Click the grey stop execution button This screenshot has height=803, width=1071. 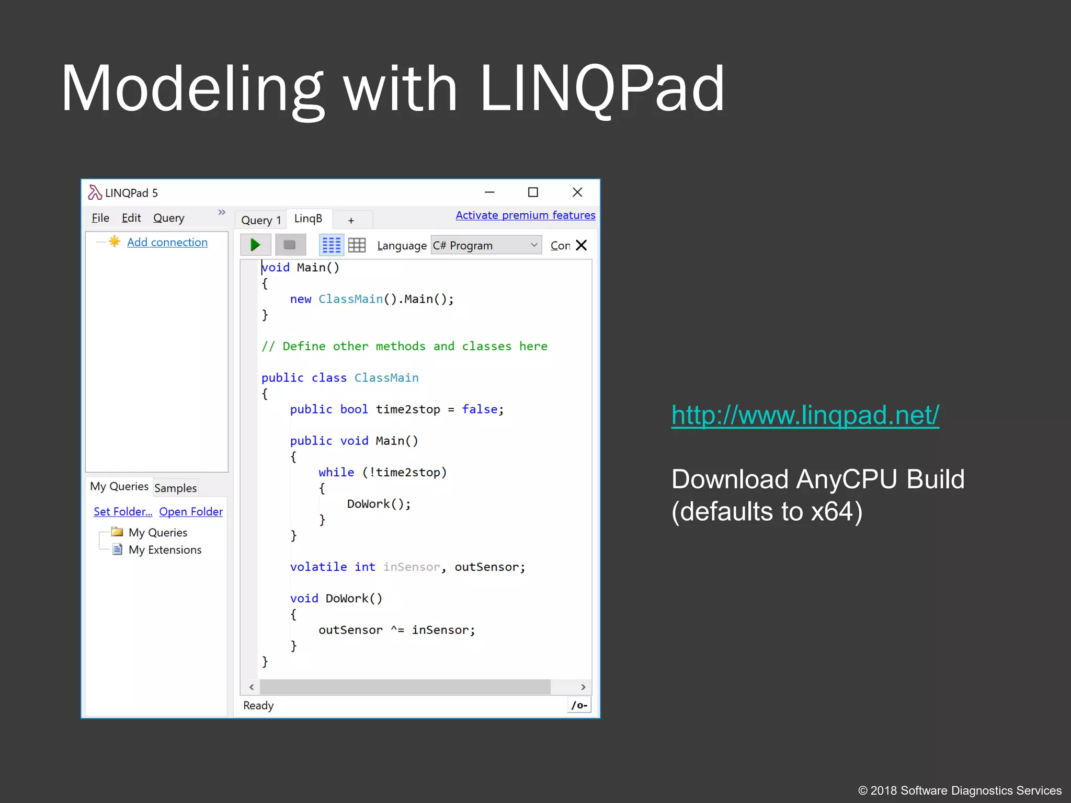click(x=290, y=245)
